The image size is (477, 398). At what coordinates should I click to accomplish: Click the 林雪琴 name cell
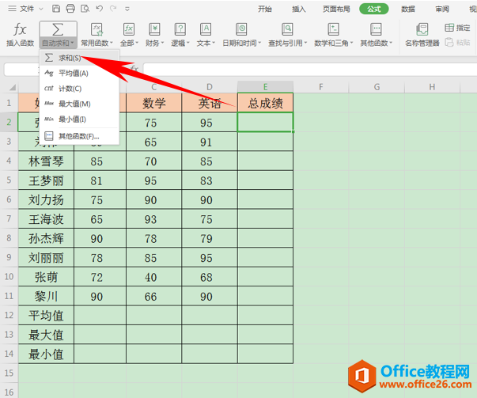[x=46, y=161]
